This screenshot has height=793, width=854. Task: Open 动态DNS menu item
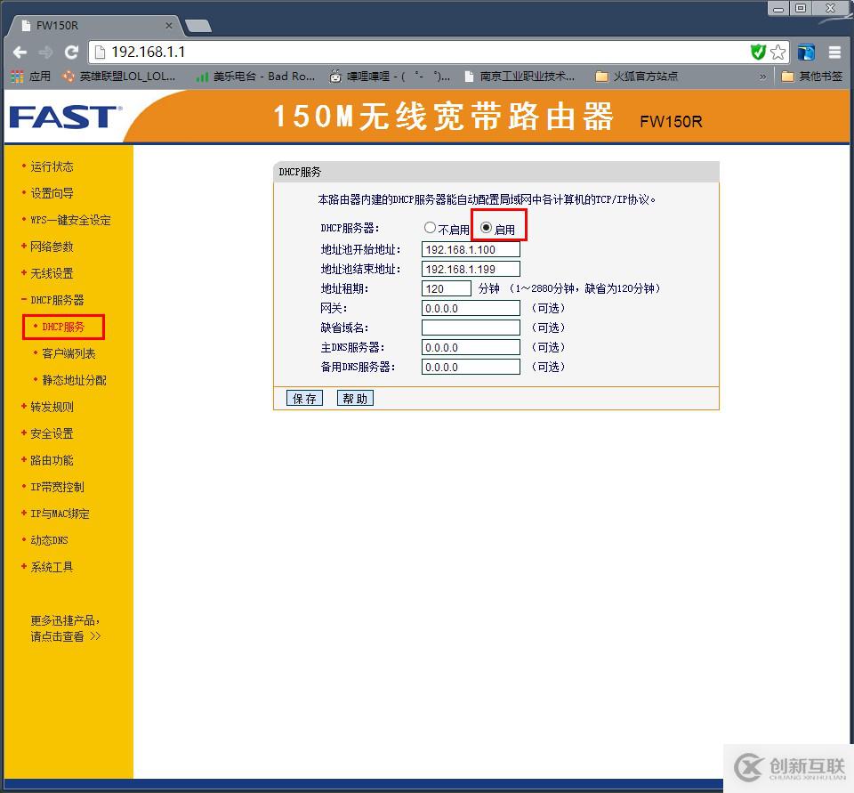click(x=49, y=540)
